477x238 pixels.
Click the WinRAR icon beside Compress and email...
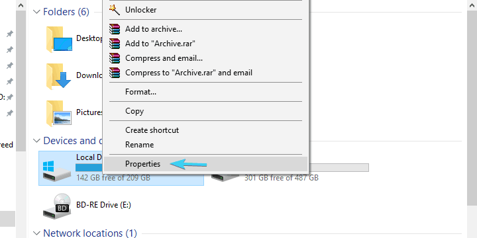(x=115, y=58)
